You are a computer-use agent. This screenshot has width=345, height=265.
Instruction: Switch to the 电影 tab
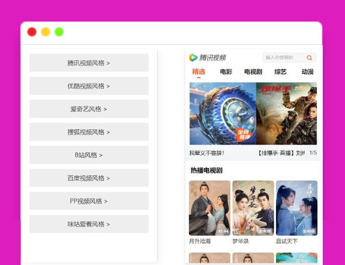pos(226,72)
